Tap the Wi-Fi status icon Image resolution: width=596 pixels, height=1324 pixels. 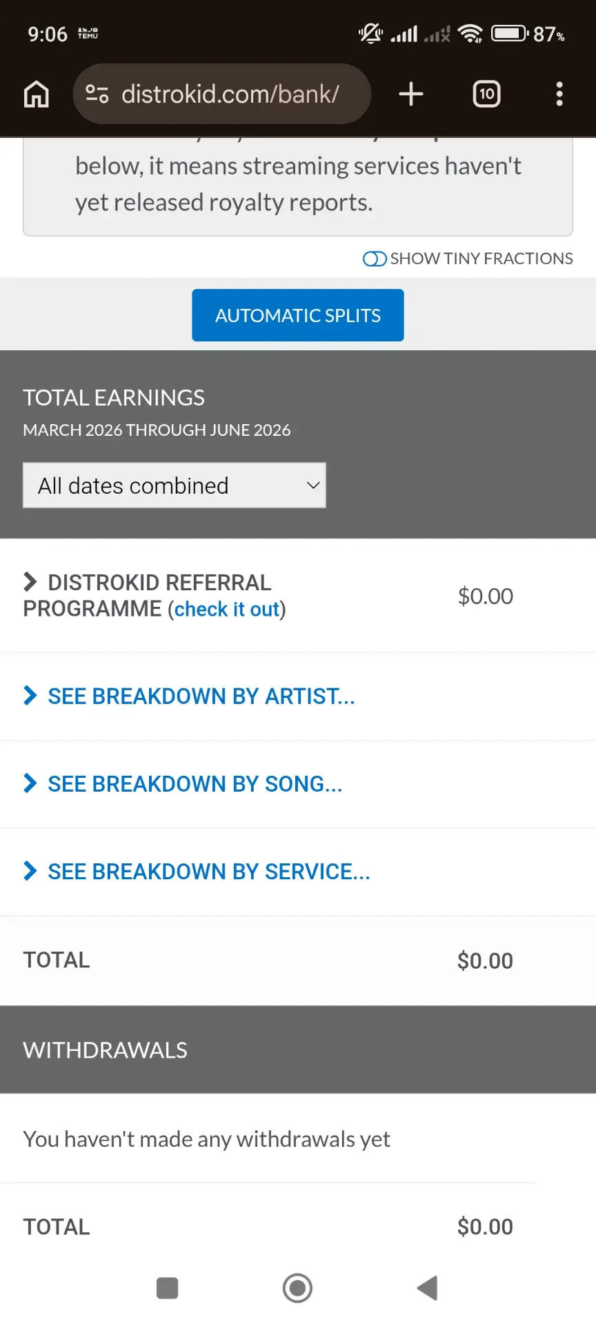pyautogui.click(x=470, y=33)
